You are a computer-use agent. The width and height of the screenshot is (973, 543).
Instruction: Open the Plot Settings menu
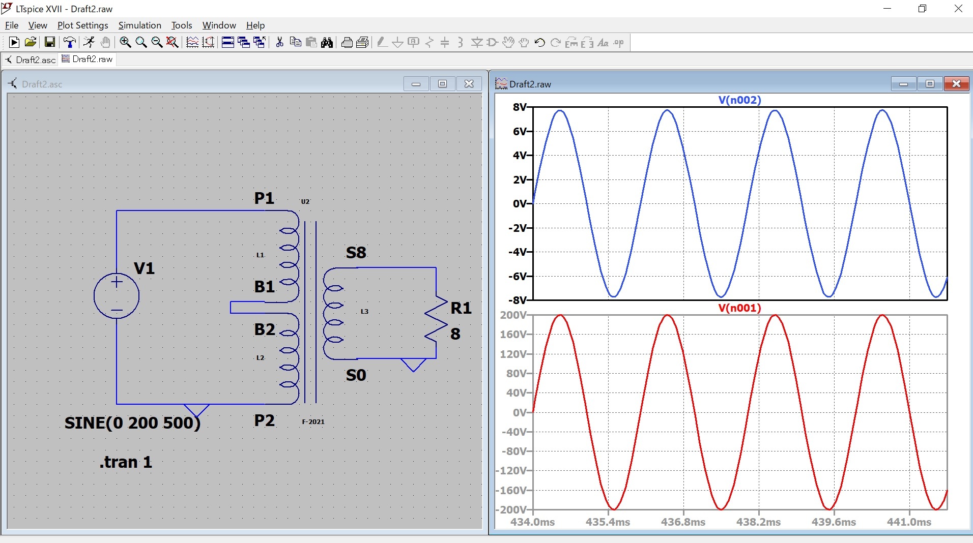click(82, 25)
